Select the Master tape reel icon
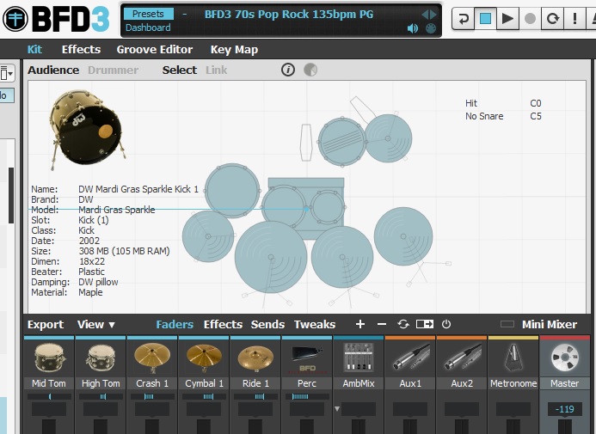This screenshot has width=596, height=434. click(x=565, y=358)
